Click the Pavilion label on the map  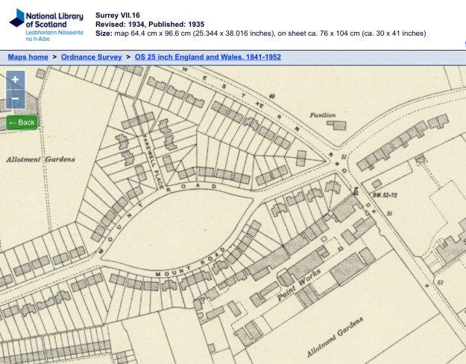click(324, 115)
